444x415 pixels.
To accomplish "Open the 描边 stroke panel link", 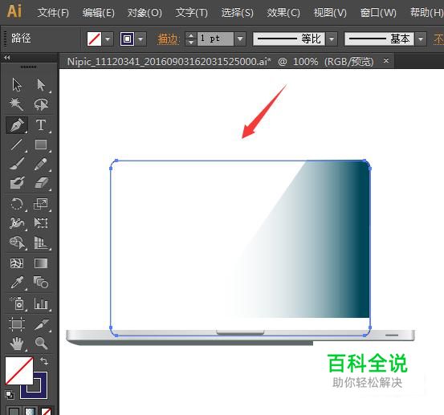I will click(168, 39).
